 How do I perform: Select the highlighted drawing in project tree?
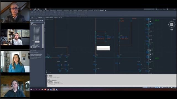tap(37, 42)
